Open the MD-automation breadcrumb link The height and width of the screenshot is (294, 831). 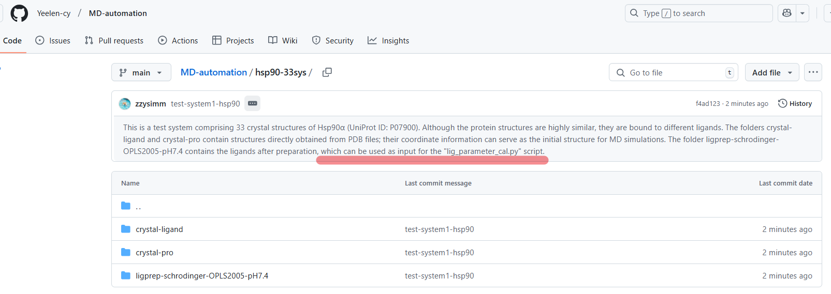(214, 72)
